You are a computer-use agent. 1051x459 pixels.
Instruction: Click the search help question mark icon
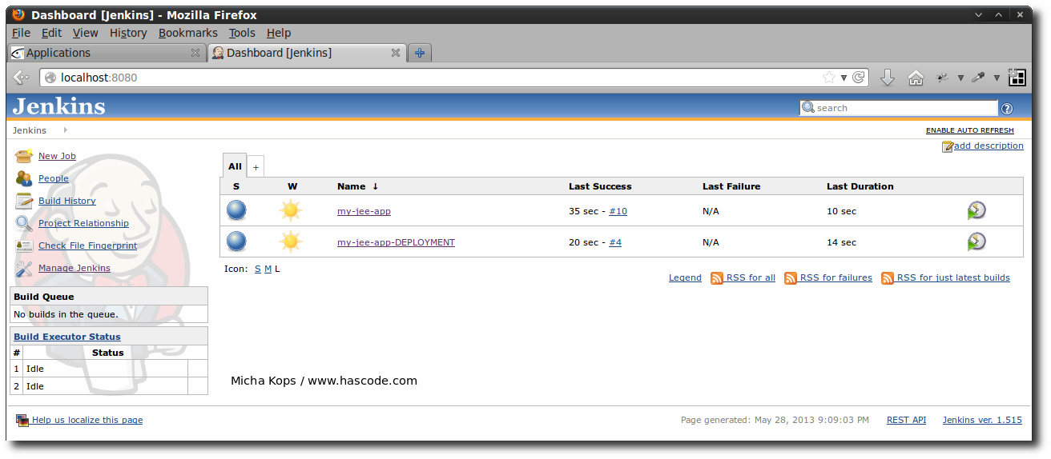coord(1007,109)
